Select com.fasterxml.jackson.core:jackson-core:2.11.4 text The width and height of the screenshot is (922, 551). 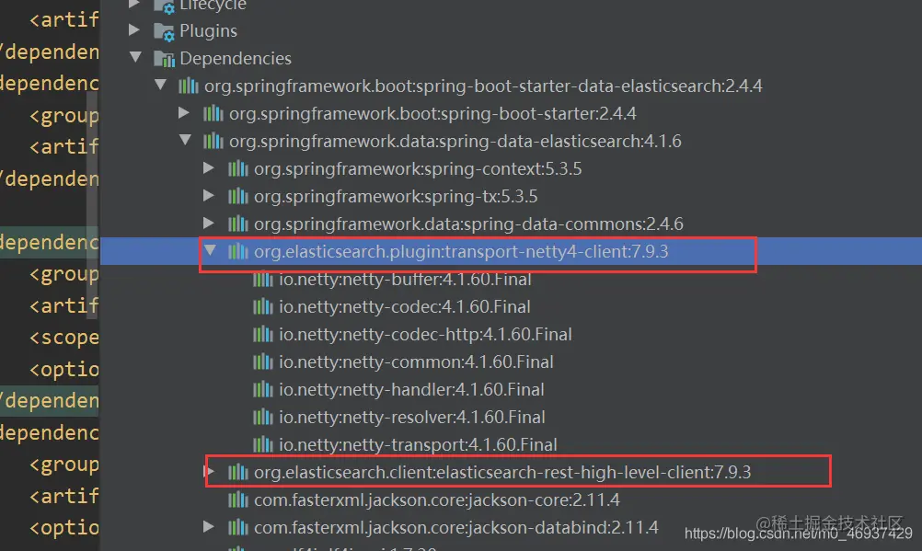point(436,499)
